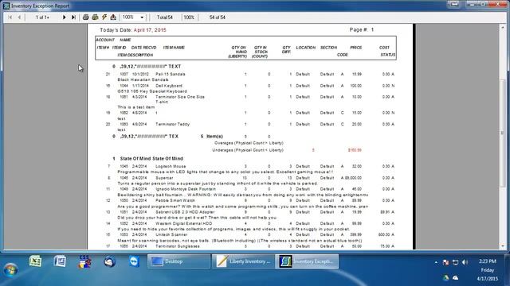Viewport: 510px width, 286px height.
Task: Go to the first page of the report
Action: tap(10, 17)
